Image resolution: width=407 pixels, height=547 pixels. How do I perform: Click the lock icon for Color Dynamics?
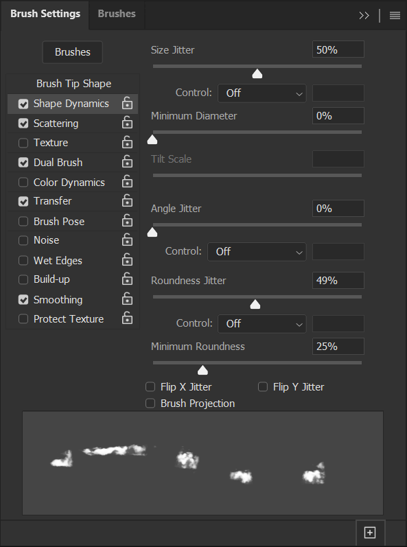point(127,182)
